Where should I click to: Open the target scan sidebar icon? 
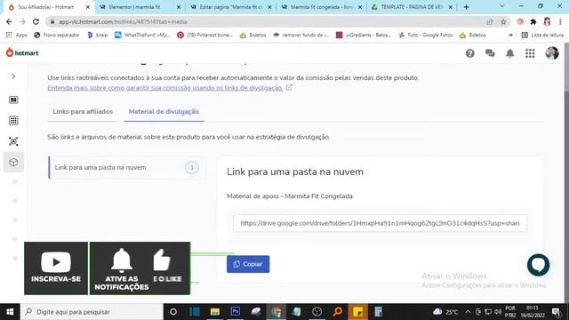tap(13, 141)
